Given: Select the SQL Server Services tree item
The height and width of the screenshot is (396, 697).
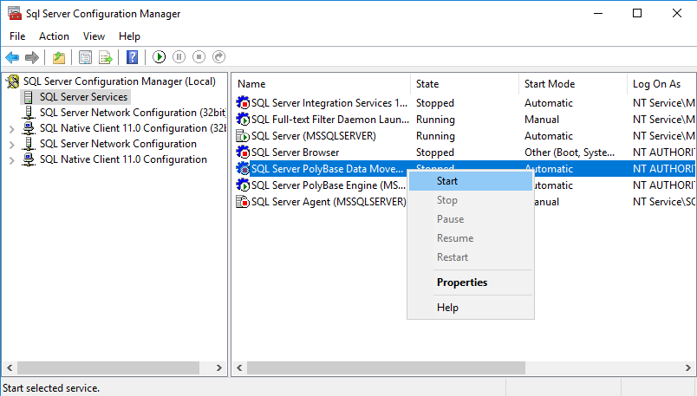Looking at the screenshot, I should pos(83,97).
